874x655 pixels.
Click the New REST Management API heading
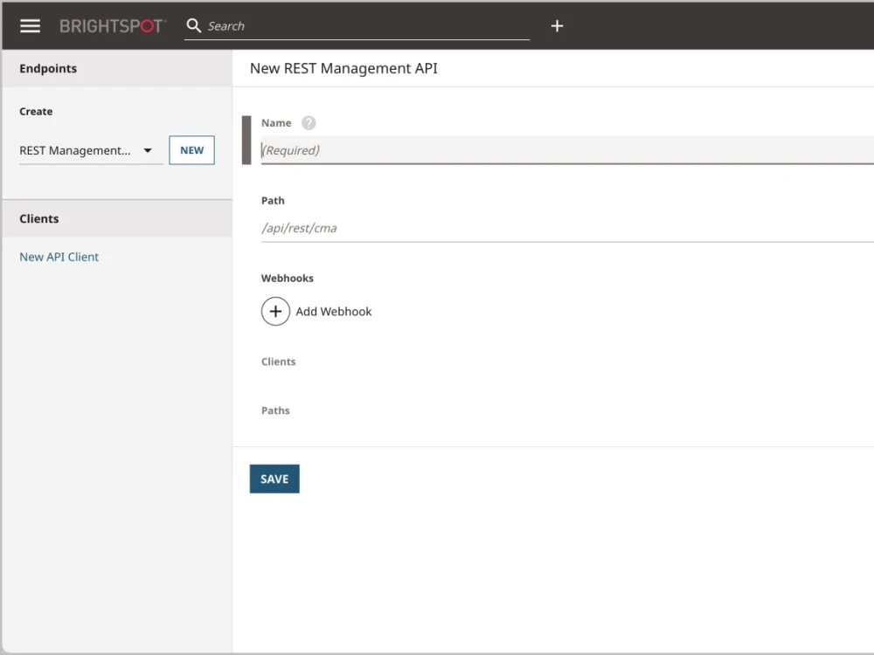343,68
